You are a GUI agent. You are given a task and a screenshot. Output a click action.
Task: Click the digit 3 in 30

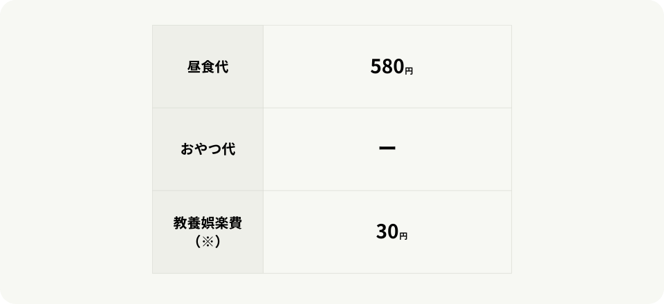tap(381, 232)
